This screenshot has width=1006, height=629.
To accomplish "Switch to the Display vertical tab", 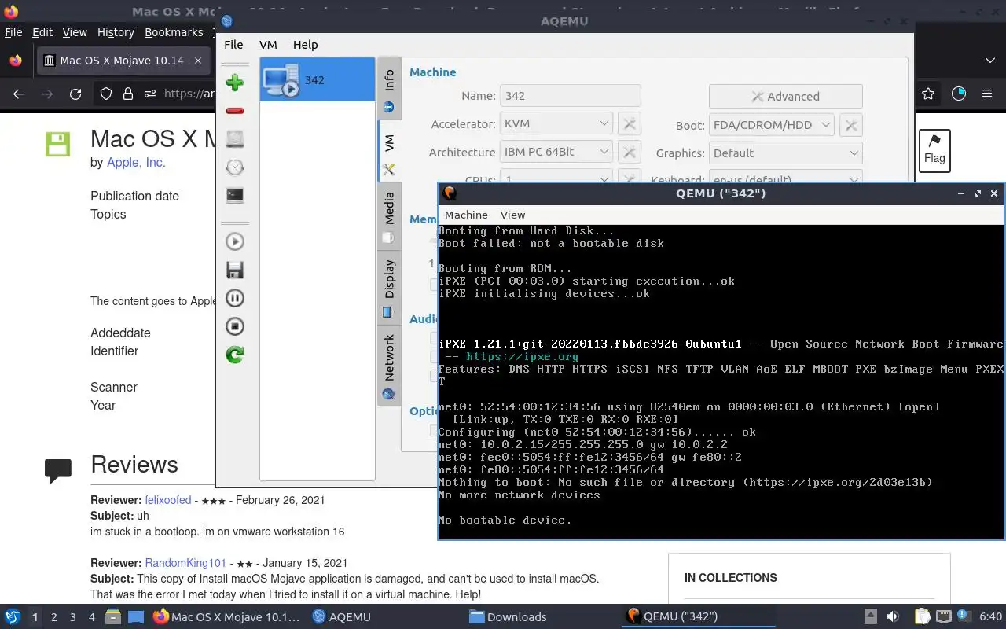I will pyautogui.click(x=389, y=286).
